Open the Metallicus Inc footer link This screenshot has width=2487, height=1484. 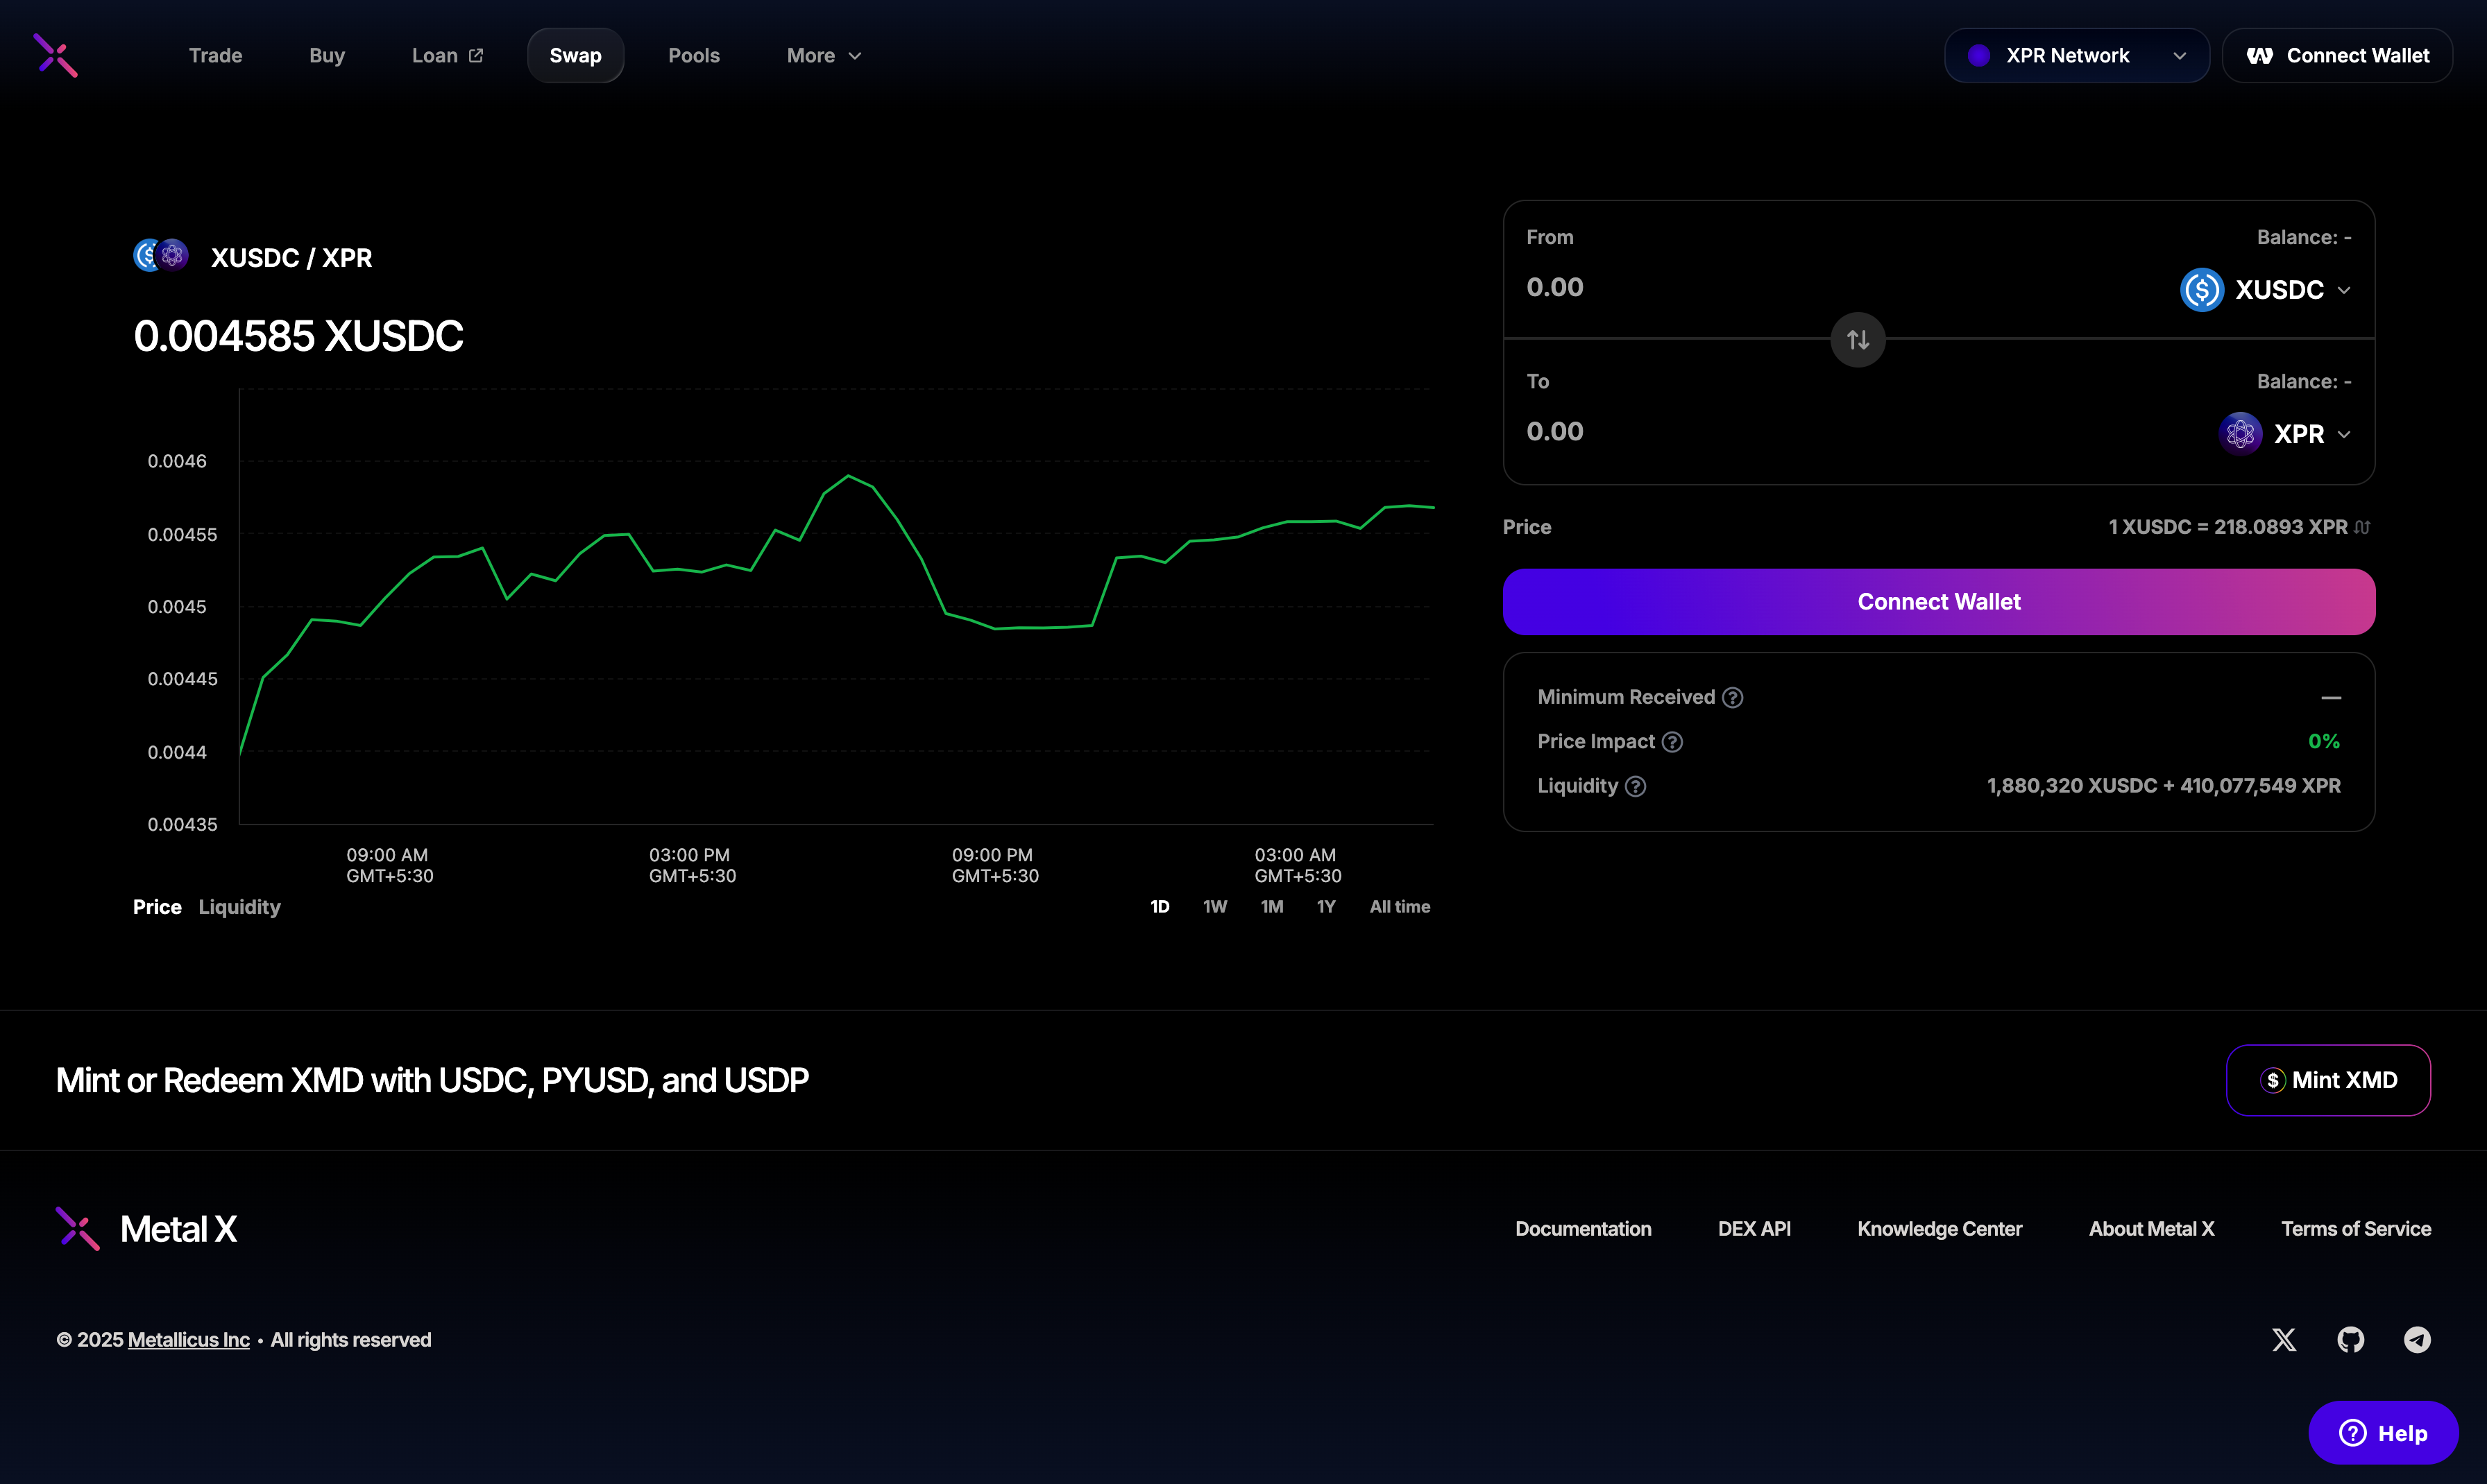point(188,1340)
